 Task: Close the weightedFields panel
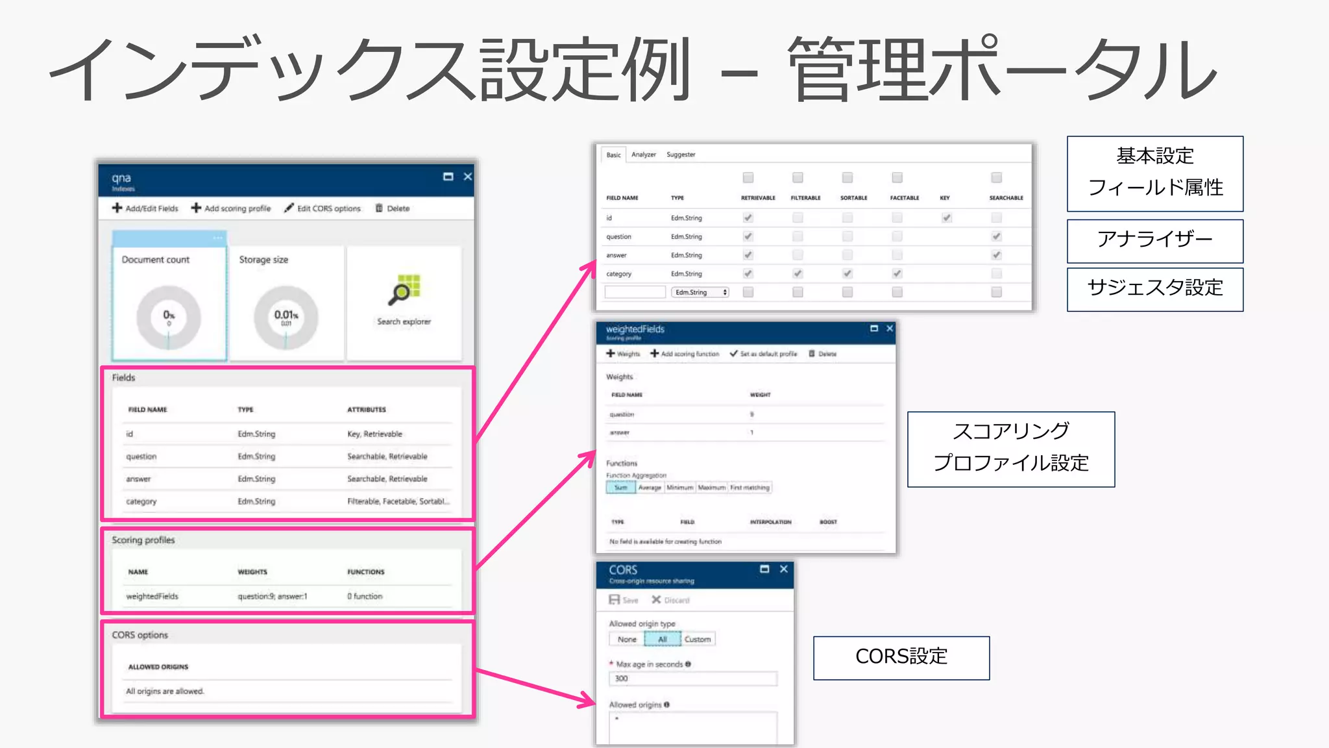point(890,329)
